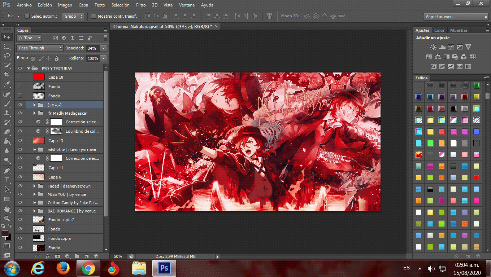Open the Aspectos esen. workspace dropdown
The height and width of the screenshot is (277, 491).
point(456,17)
